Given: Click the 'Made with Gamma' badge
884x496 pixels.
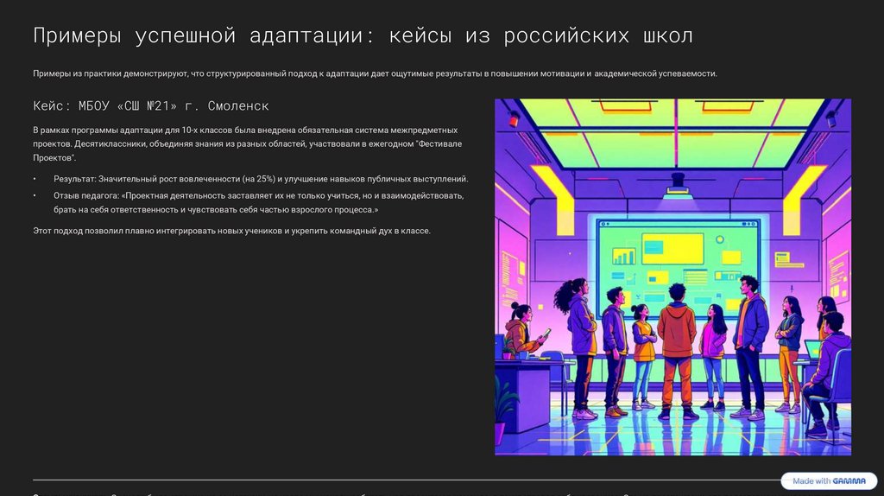Looking at the screenshot, I should 829,480.
